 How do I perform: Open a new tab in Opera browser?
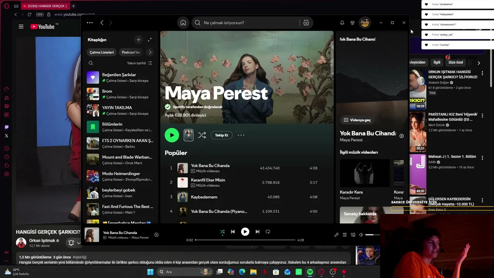(73, 6)
